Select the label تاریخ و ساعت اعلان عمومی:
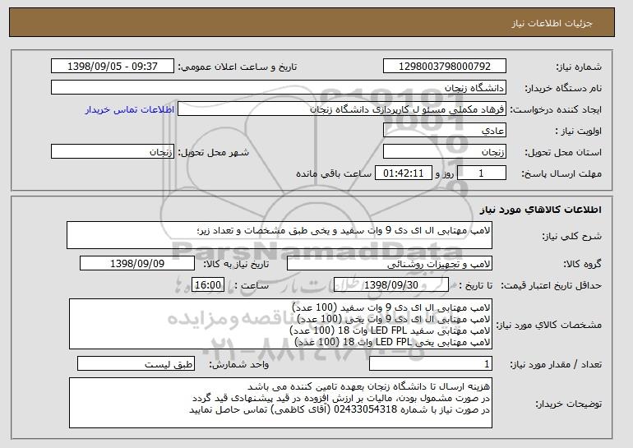This screenshot has width=633, height=448. [x=238, y=67]
